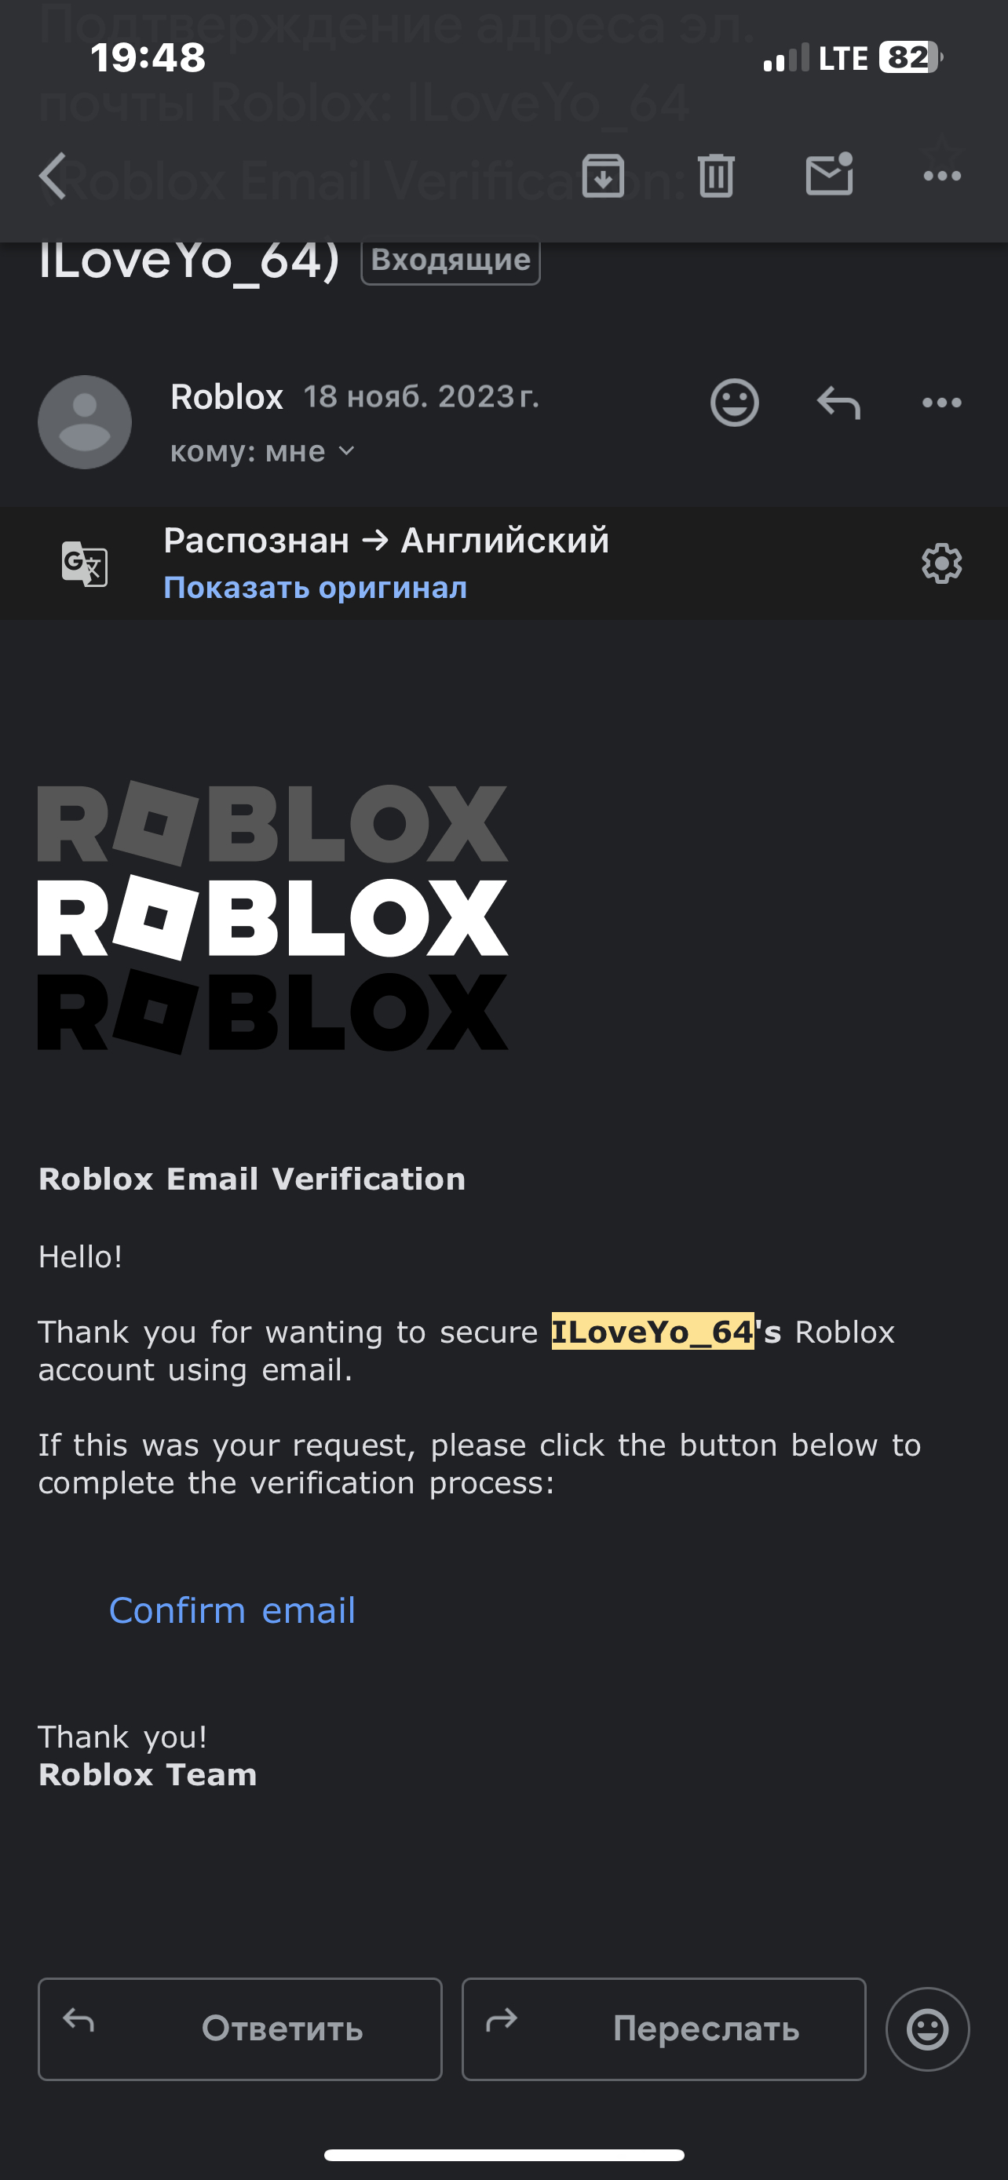Tap the back arrow icon

point(53,176)
